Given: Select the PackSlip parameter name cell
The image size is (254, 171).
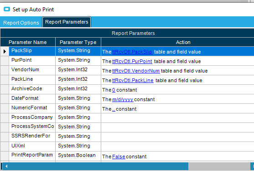Looking at the screenshot, I should click(32, 51).
